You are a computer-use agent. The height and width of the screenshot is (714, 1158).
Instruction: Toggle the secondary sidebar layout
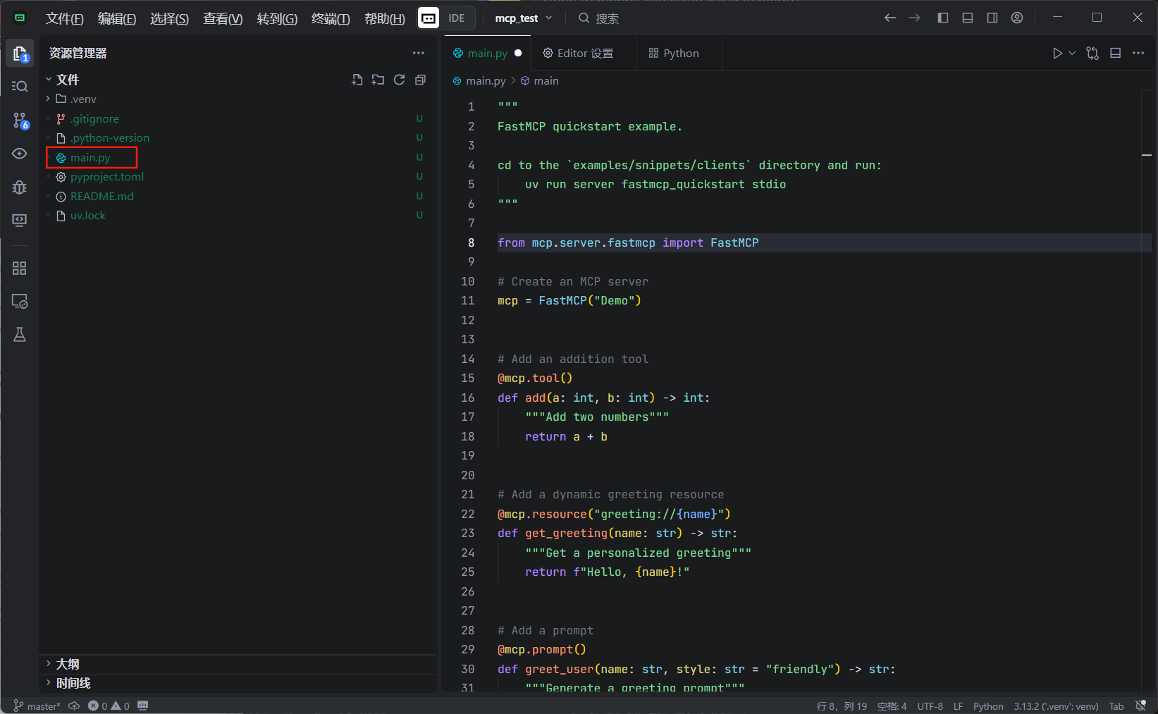[992, 18]
